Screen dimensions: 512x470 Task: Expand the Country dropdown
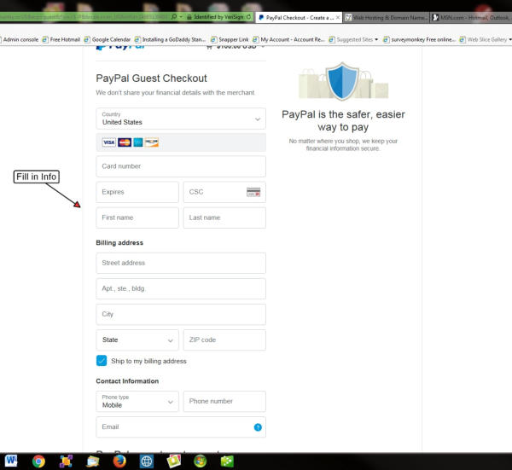pos(180,119)
